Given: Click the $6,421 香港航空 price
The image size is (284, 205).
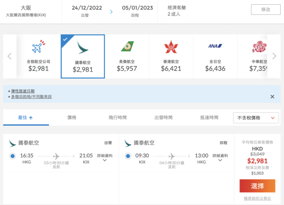Looking at the screenshot, I should click(x=171, y=69).
